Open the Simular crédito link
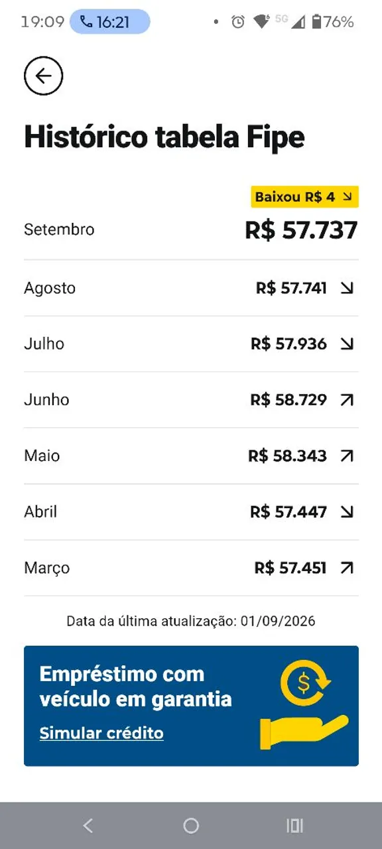Screen dimensions: 382x849 pyautogui.click(x=101, y=733)
